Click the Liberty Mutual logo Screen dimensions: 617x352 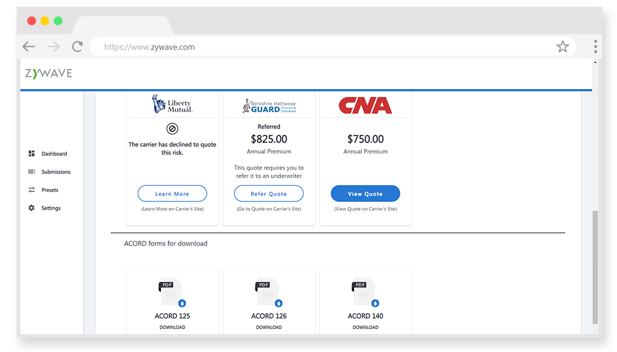pos(172,104)
